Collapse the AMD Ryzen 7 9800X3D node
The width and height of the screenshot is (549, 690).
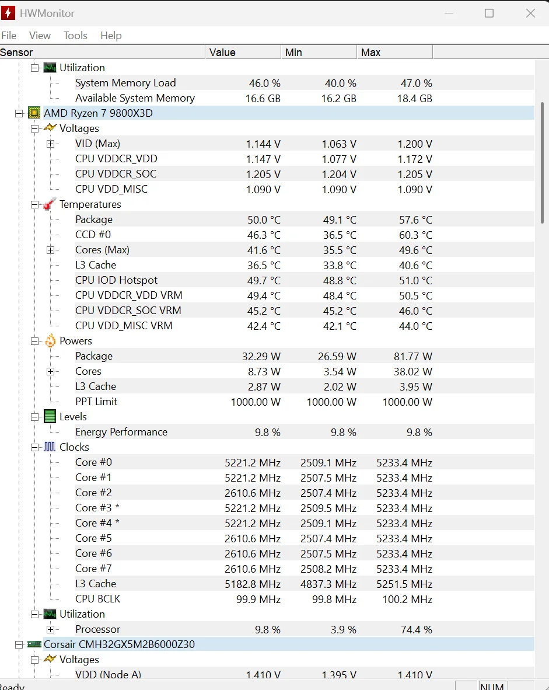click(19, 113)
